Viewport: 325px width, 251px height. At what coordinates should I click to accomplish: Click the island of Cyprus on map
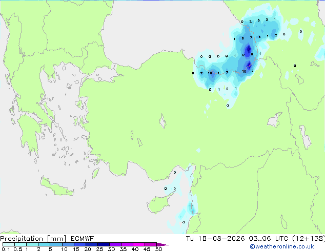click(159, 203)
